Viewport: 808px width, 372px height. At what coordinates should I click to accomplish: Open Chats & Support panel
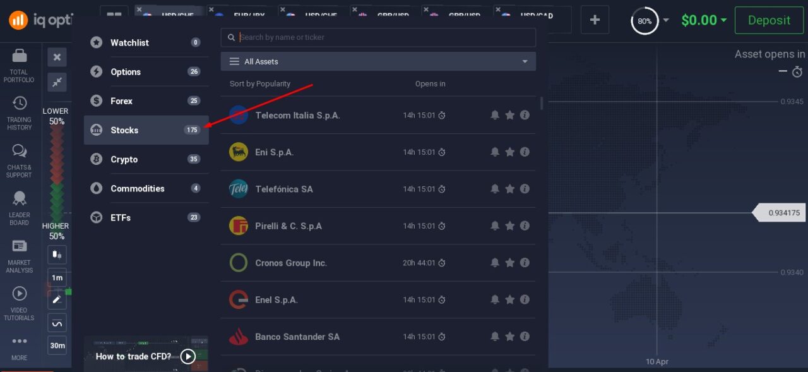tap(19, 160)
